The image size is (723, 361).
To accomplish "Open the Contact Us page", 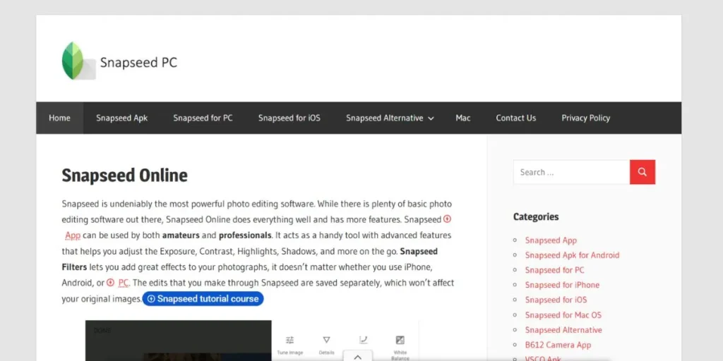I will coord(516,118).
